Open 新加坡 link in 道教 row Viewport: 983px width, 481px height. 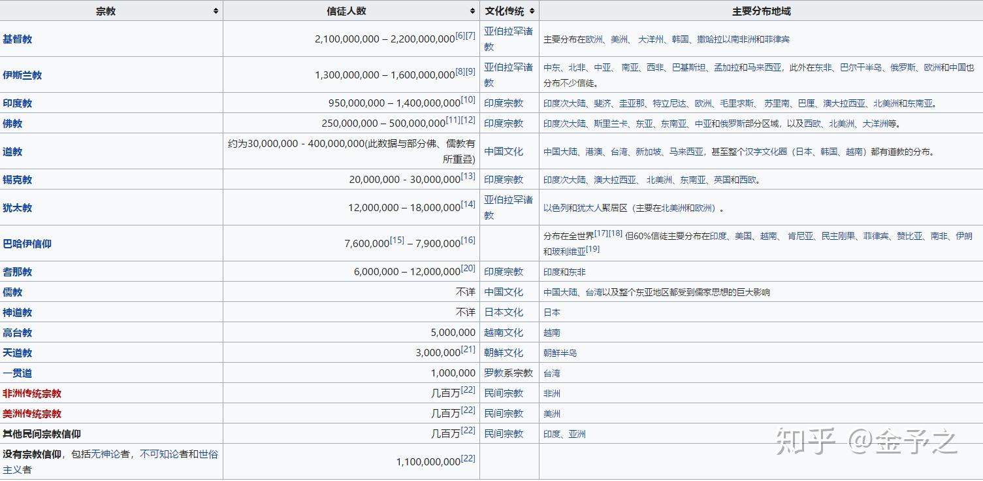pyautogui.click(x=649, y=152)
